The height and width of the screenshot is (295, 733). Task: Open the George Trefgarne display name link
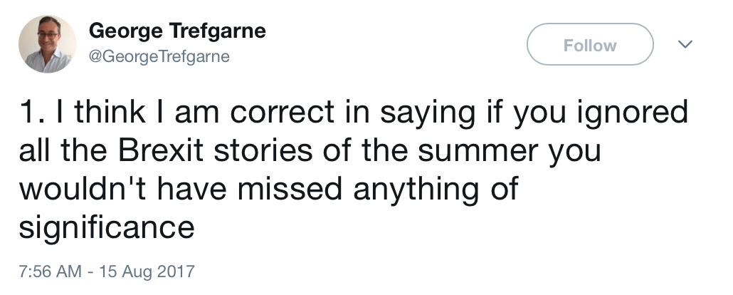click(x=177, y=31)
